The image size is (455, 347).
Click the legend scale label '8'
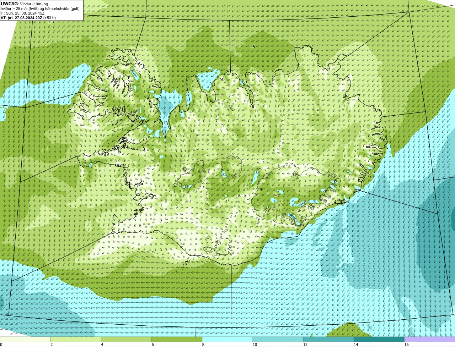click(203, 345)
